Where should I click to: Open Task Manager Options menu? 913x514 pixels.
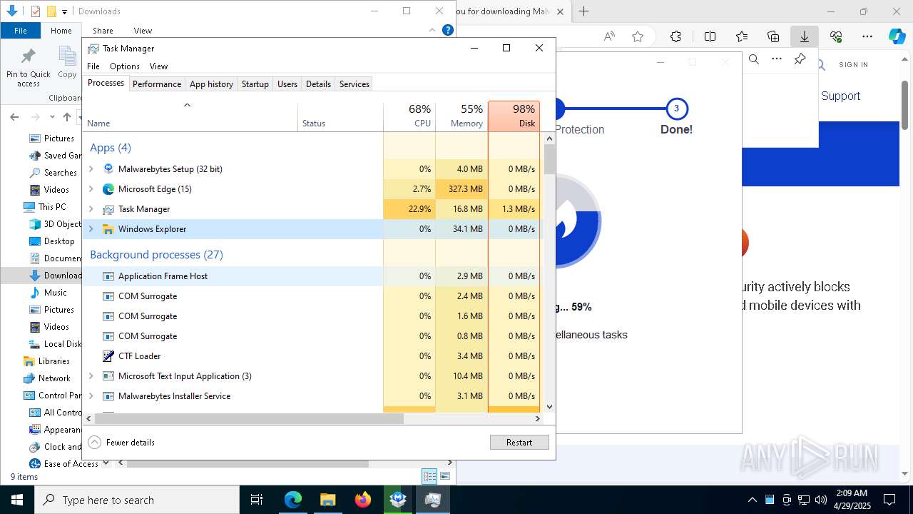[x=125, y=66]
